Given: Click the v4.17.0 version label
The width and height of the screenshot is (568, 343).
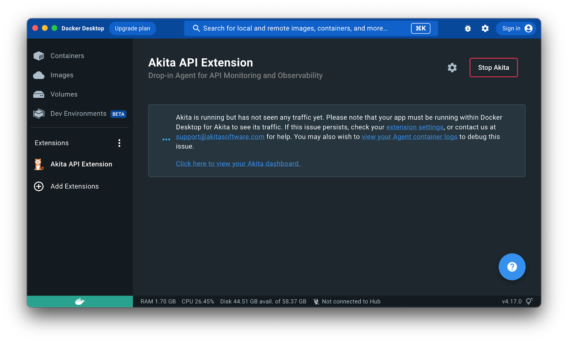Looking at the screenshot, I should 512,301.
